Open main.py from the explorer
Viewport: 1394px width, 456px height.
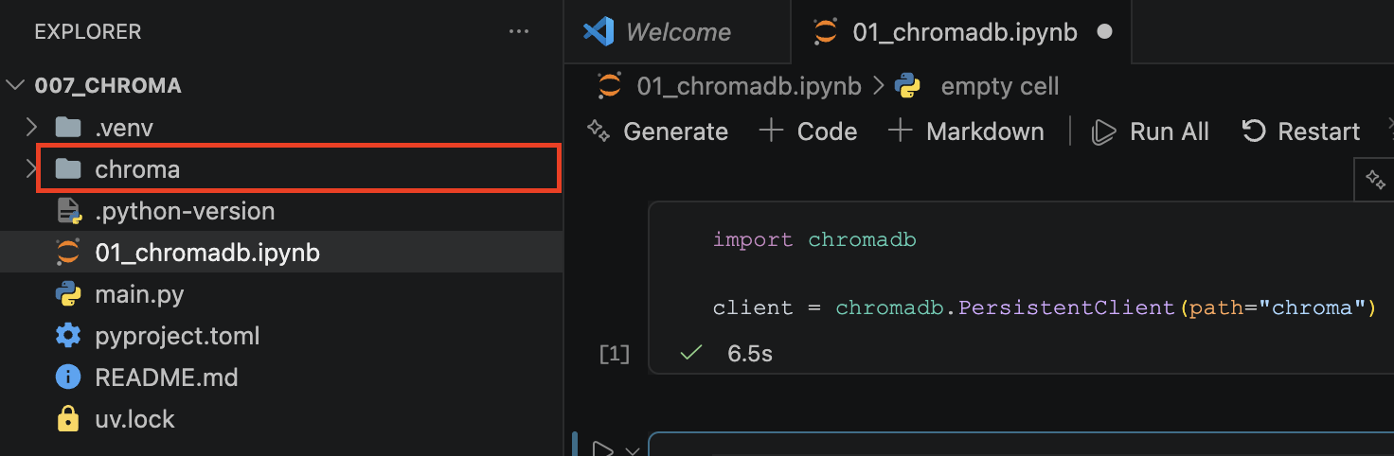point(139,294)
